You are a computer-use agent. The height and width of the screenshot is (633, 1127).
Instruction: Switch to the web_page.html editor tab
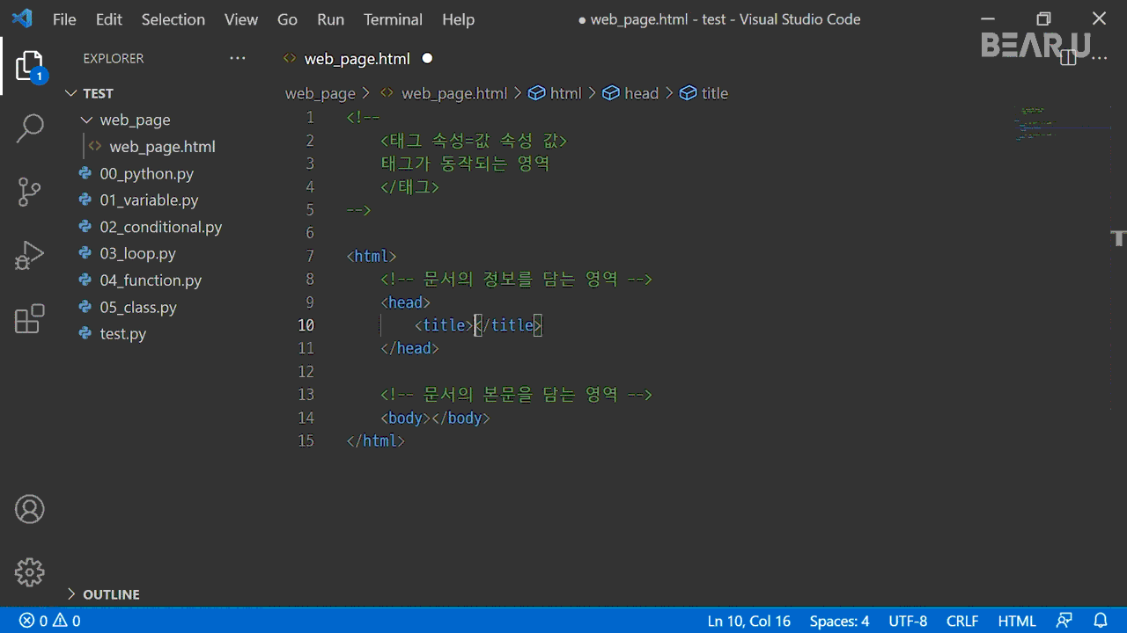coord(357,59)
